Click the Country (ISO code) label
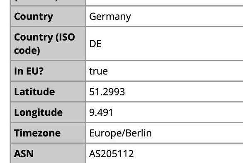The image size is (243, 163). pyautogui.click(x=44, y=44)
